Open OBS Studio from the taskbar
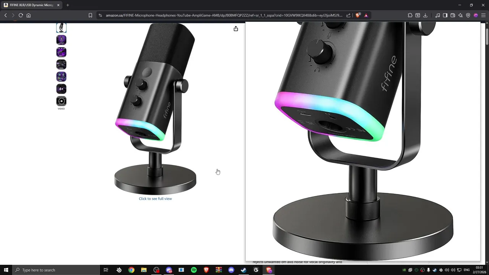 [156, 270]
